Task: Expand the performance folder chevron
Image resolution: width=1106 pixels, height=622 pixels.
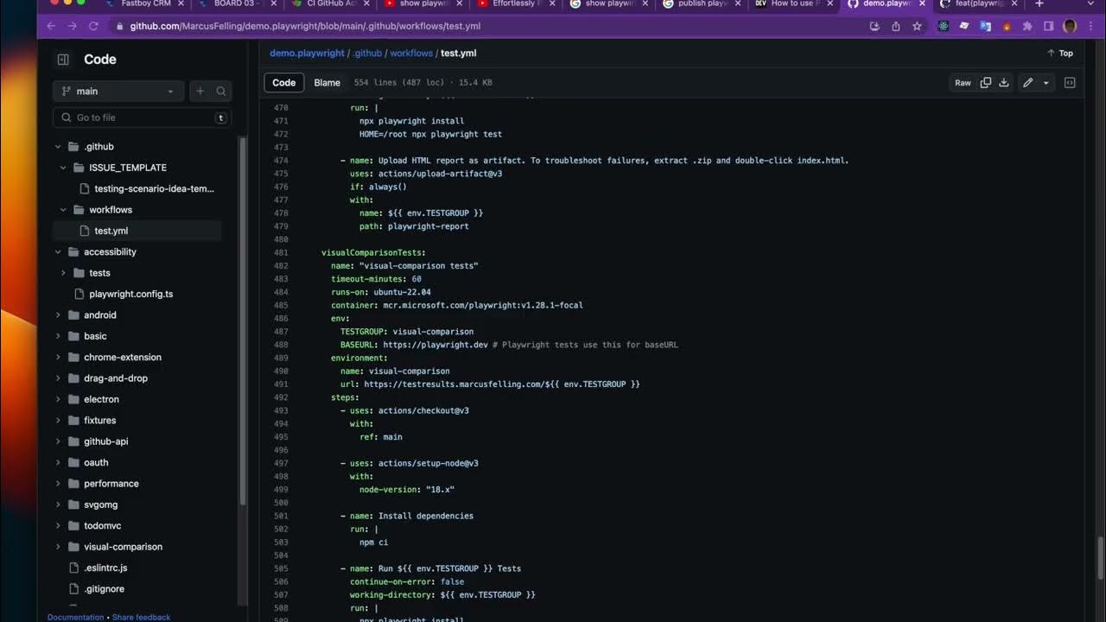Action: 58,484
